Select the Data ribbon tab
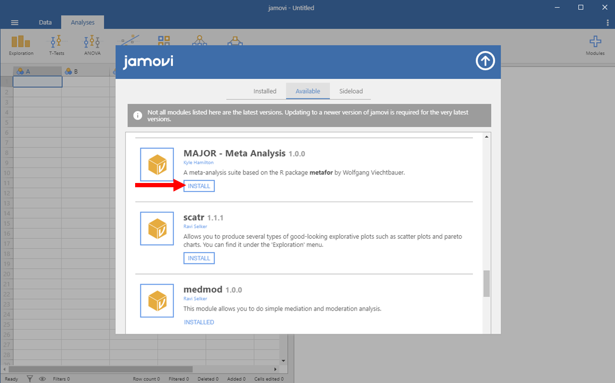 (x=45, y=22)
